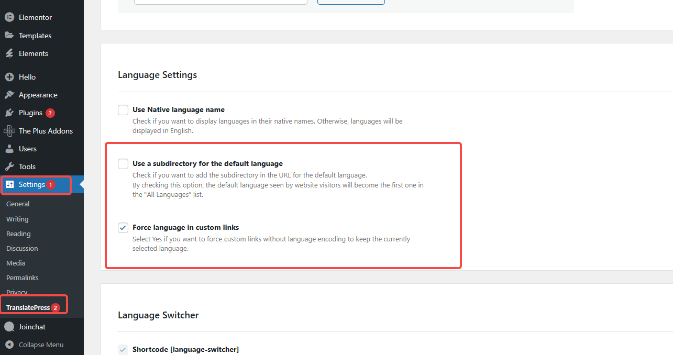Screen dimensions: 673x355
Task: Check Use a subdirectory for default language
Action: (123, 164)
